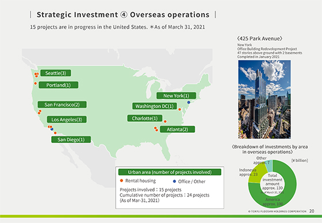Click the New York(1) label

[176, 95]
